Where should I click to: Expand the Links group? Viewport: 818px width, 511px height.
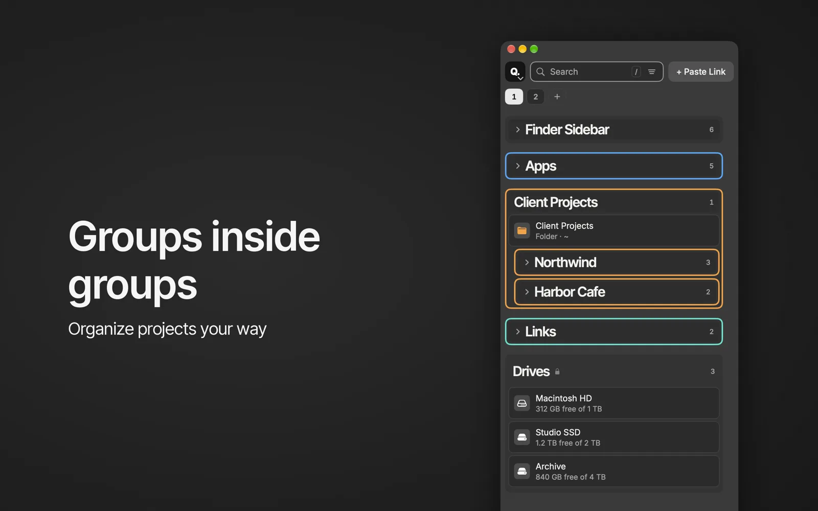[518, 332]
